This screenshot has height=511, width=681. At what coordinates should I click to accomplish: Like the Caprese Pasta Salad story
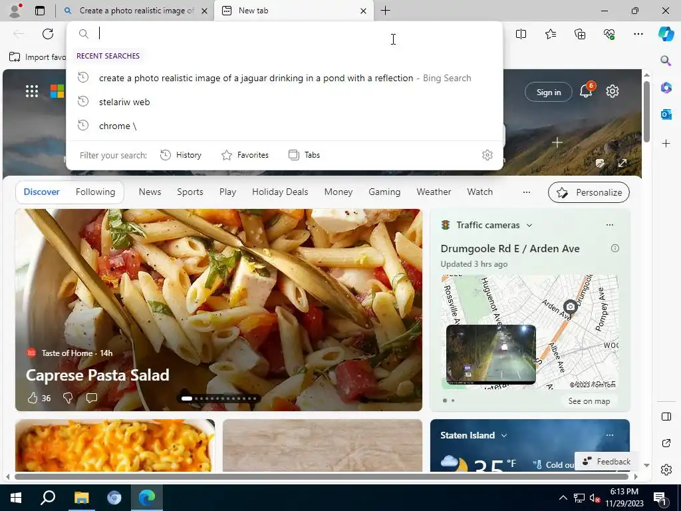[x=33, y=398]
